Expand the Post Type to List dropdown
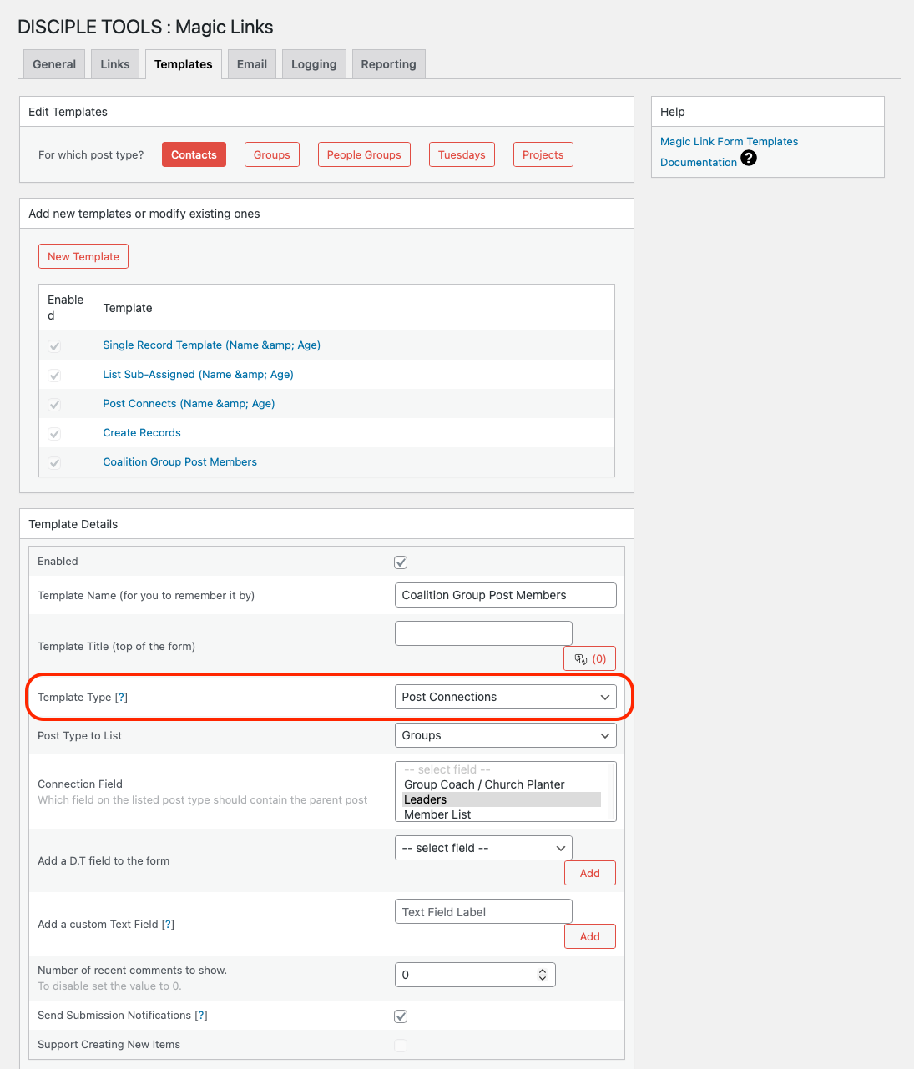 click(505, 735)
